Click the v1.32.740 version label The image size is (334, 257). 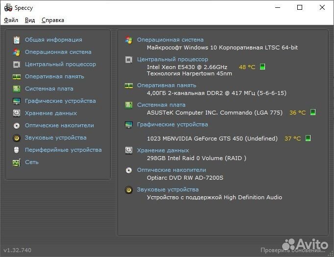[x=18, y=250]
